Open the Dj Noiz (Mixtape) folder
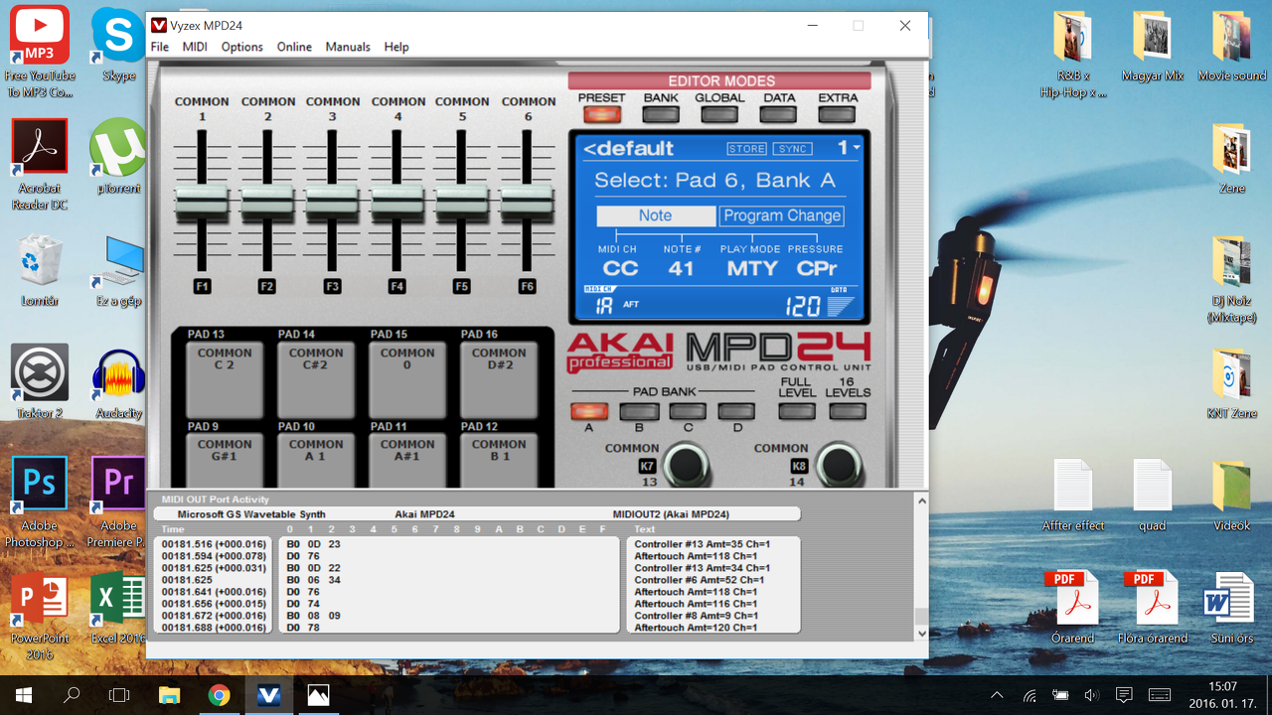This screenshot has height=715, width=1272. pos(1232,279)
